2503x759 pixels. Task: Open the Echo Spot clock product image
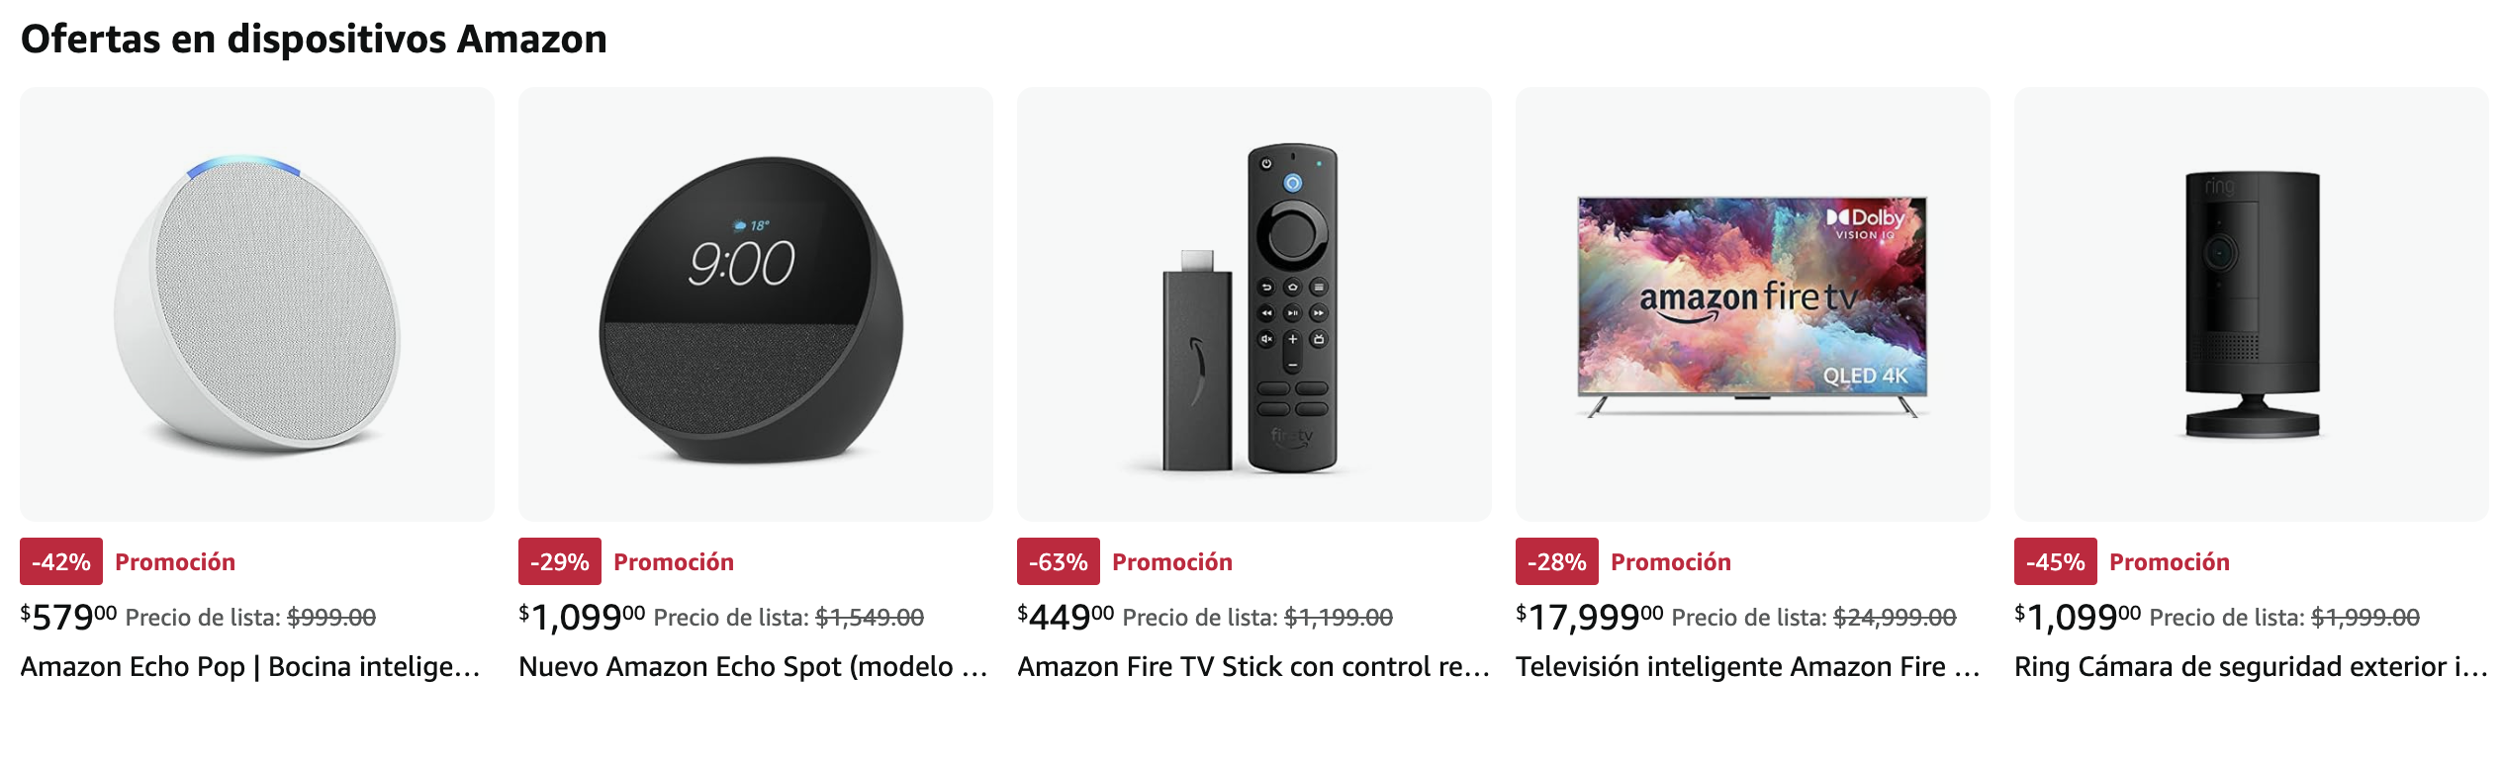point(755,304)
